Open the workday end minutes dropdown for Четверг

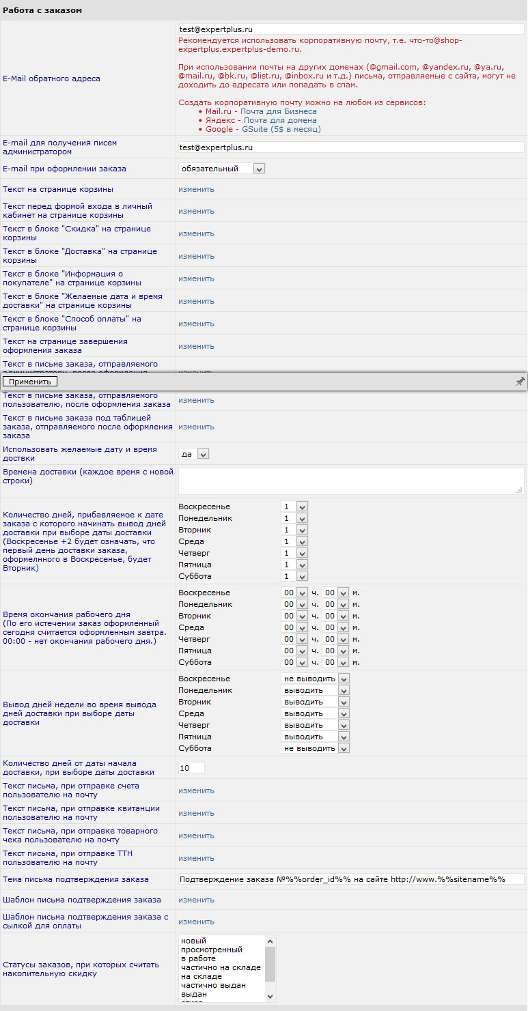(336, 639)
